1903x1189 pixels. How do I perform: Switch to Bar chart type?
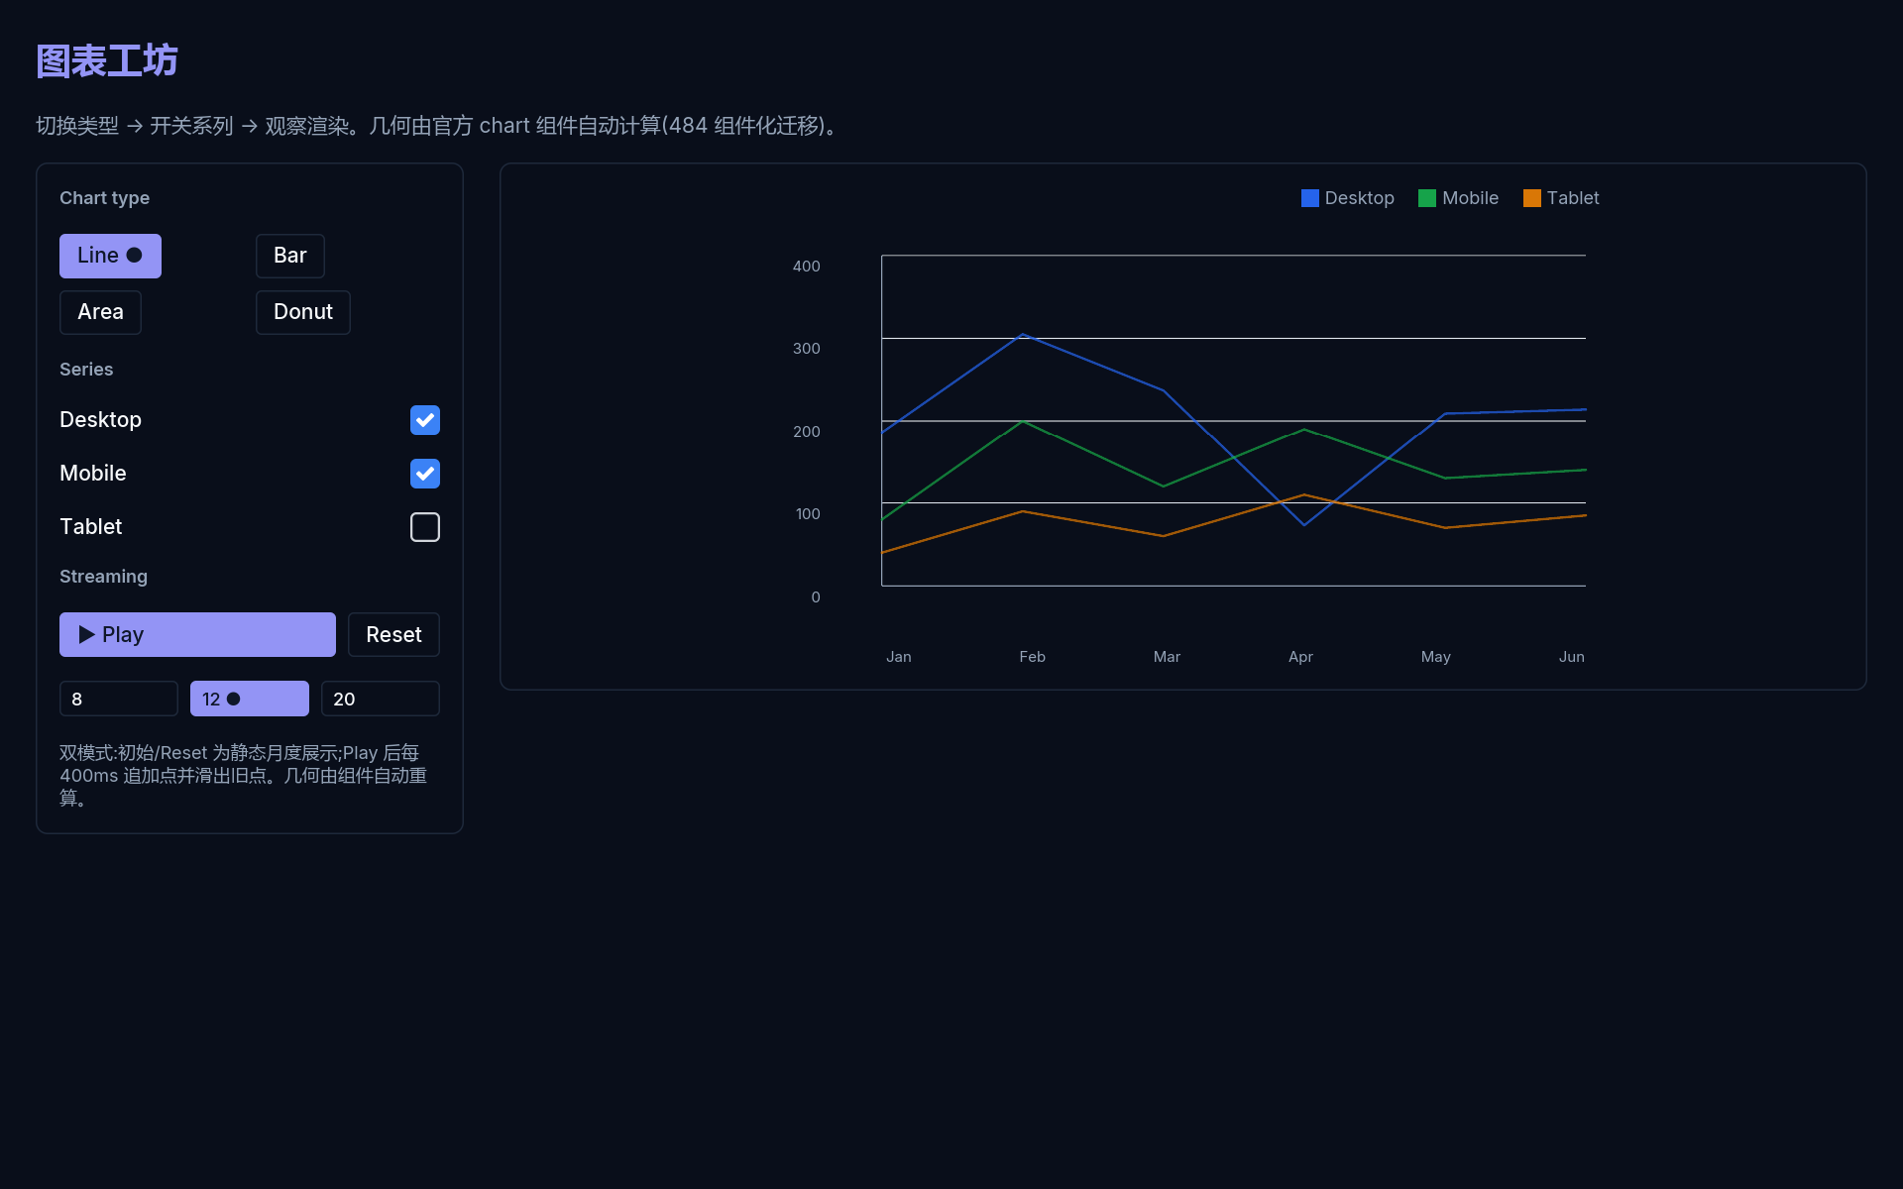[x=289, y=256]
